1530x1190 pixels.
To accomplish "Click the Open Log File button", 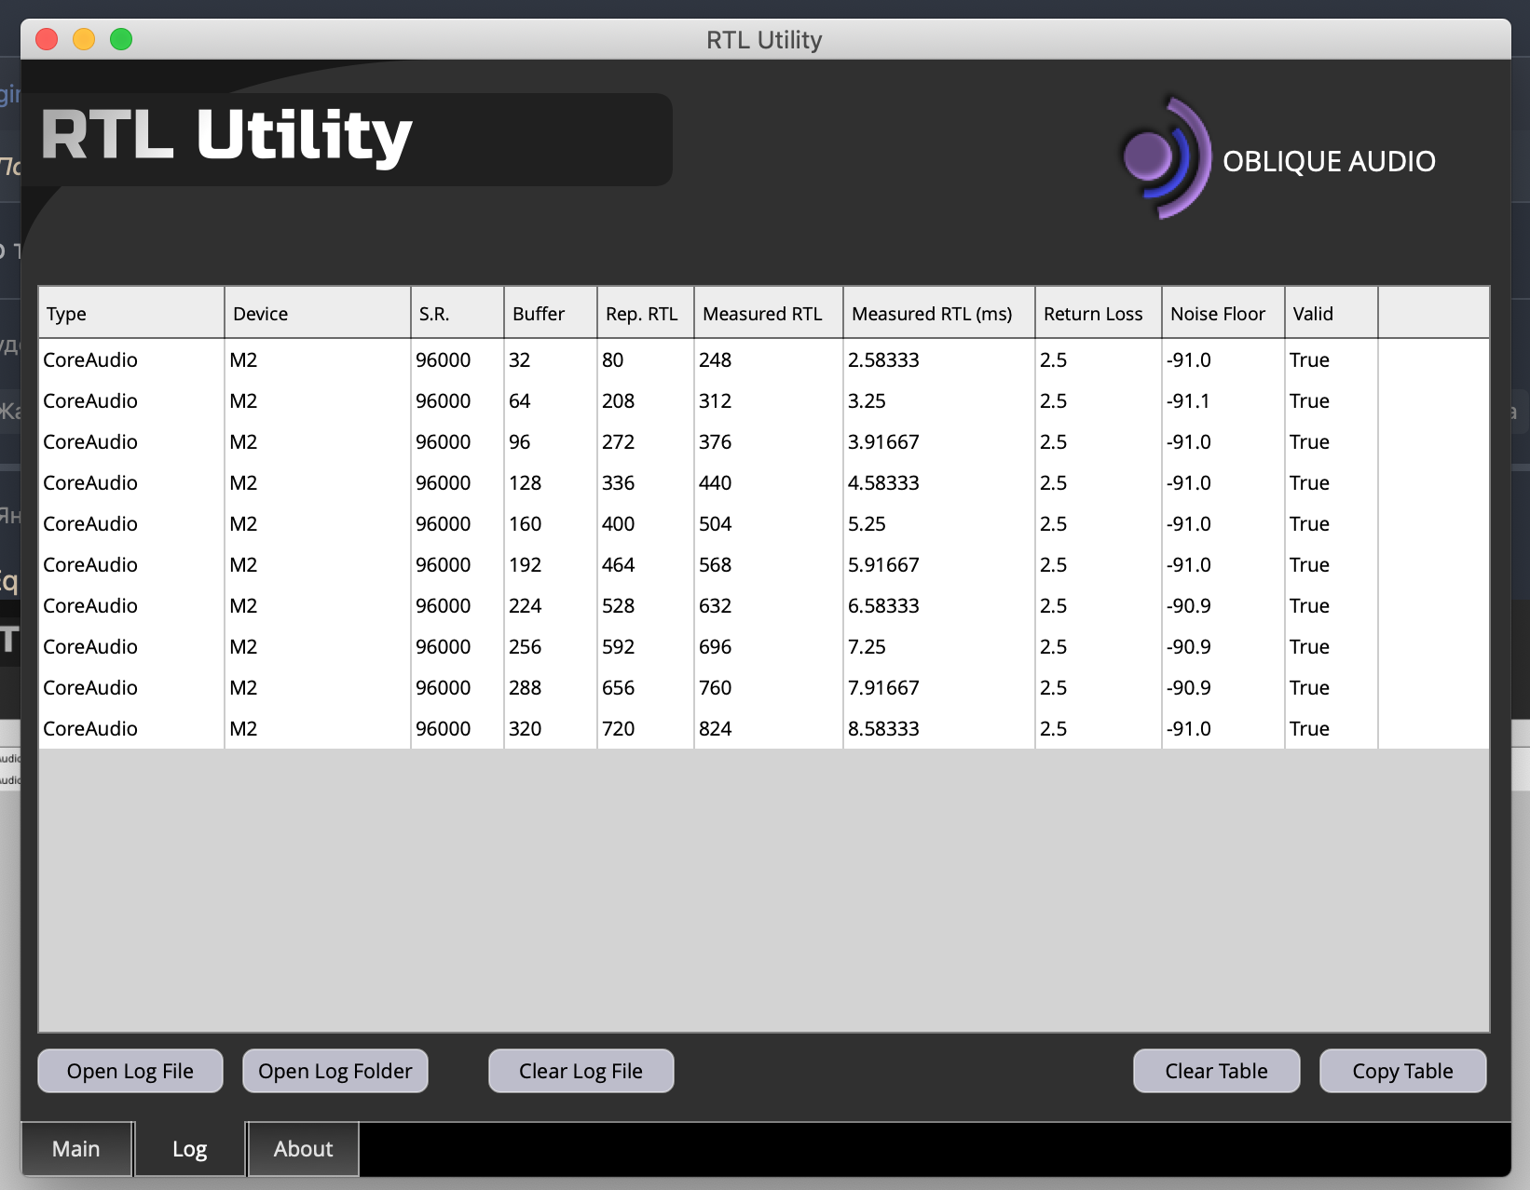I will [x=130, y=1071].
